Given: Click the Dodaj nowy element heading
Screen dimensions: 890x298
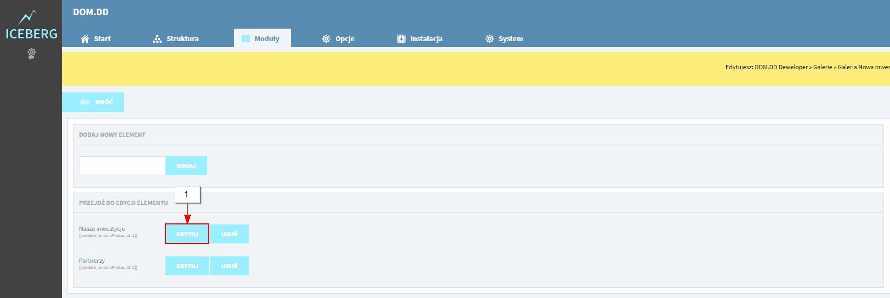Looking at the screenshot, I should (112, 135).
